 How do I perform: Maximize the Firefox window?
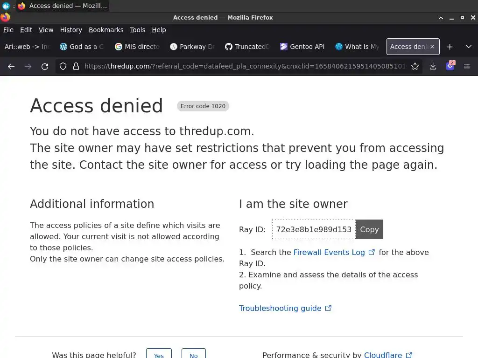pyautogui.click(x=462, y=18)
